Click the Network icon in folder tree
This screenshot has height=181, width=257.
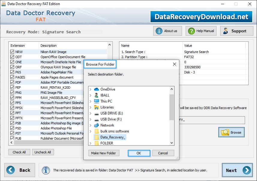97,125
